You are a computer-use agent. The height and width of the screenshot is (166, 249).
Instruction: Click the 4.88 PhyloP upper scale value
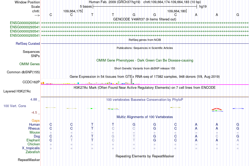(x=34, y=99)
